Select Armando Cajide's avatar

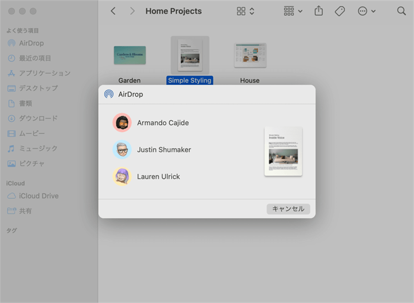pos(122,123)
